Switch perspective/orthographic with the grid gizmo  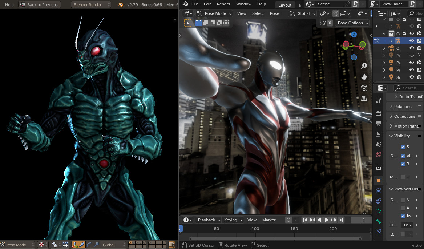(x=364, y=99)
